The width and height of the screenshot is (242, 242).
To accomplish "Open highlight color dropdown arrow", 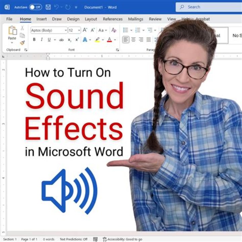I will pos(103,40).
